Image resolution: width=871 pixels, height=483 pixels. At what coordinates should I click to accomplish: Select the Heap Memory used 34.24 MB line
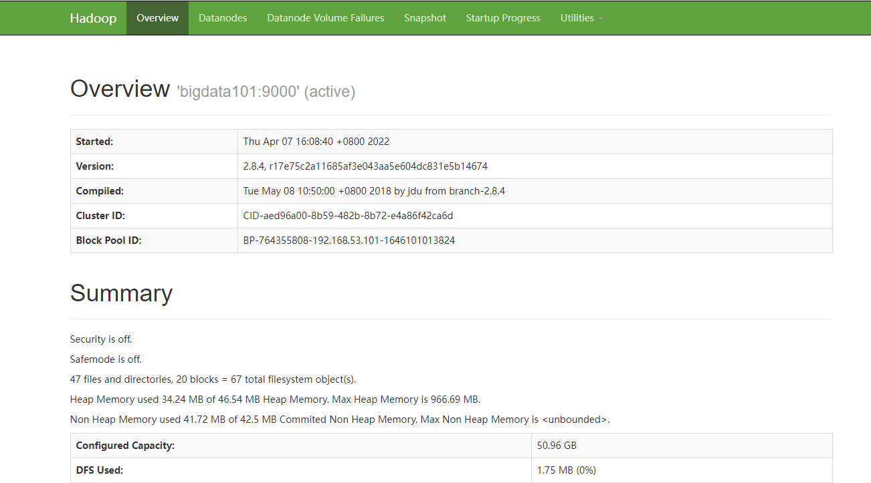[276, 399]
